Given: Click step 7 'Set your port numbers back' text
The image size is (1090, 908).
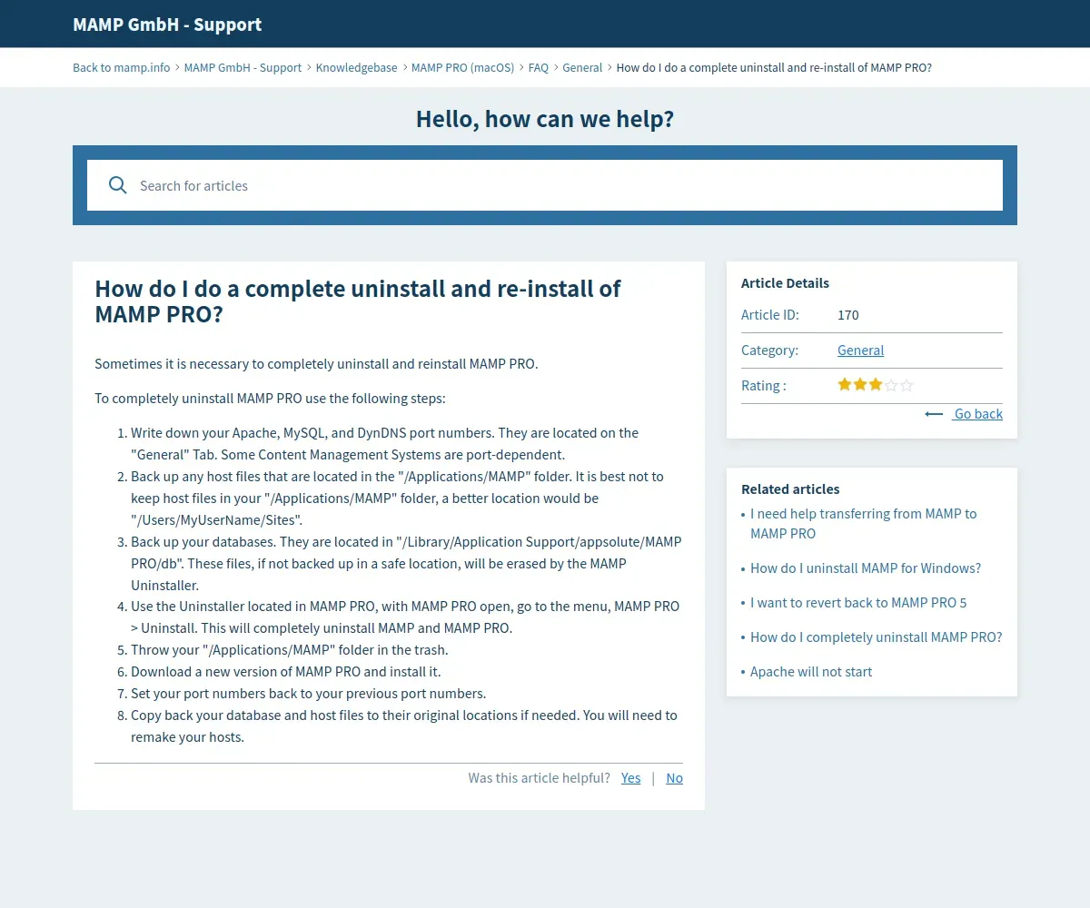Looking at the screenshot, I should (x=308, y=694).
